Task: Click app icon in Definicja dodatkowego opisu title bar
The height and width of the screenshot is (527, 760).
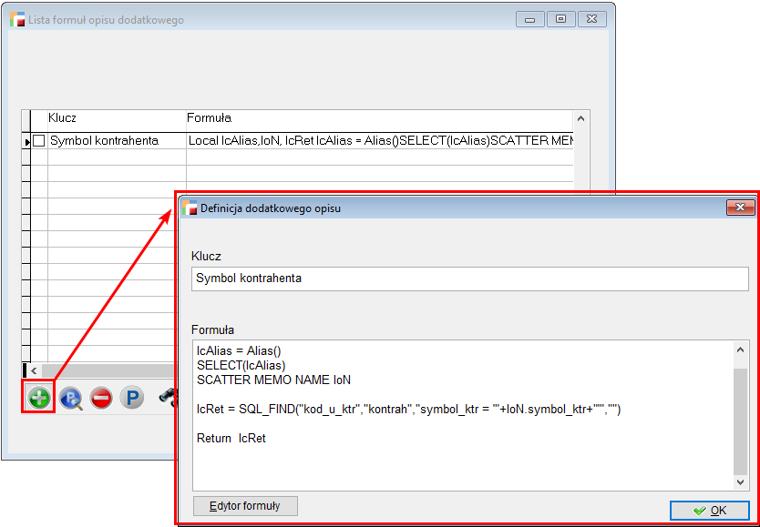Action: coord(189,208)
